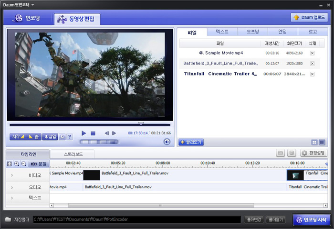Click the 저장폴더 folder icon
The width and height of the screenshot is (334, 229).
pyautogui.click(x=8, y=219)
